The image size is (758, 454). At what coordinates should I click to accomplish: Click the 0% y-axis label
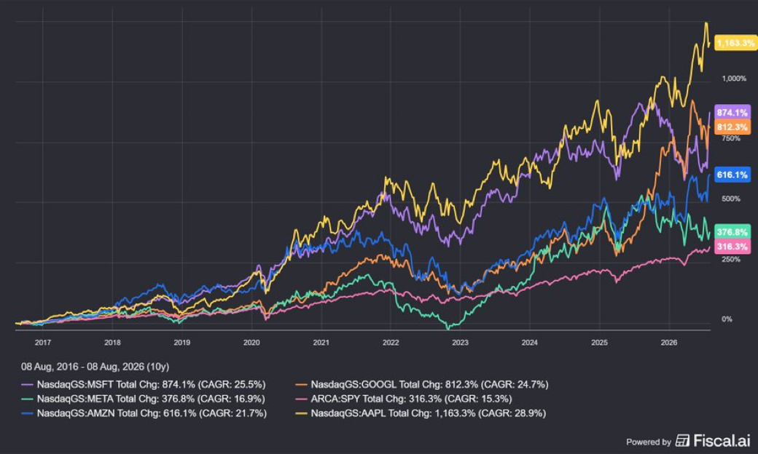(727, 319)
